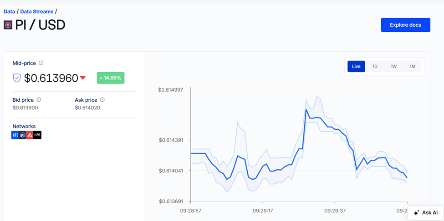Click the Bid price info icon
This screenshot has width=444, height=221.
click(39, 100)
